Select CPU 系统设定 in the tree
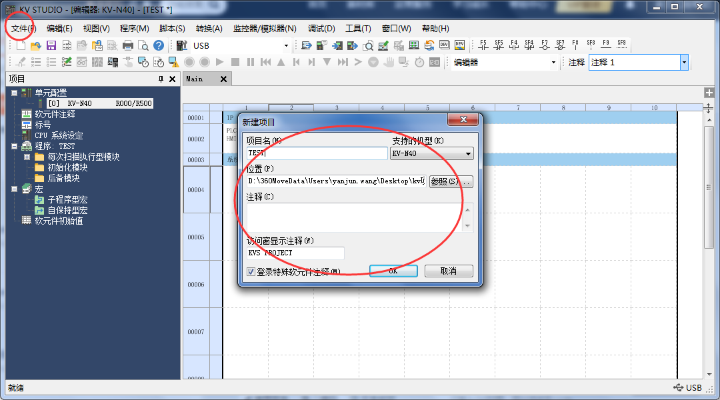This screenshot has height=400, width=720. coord(59,135)
